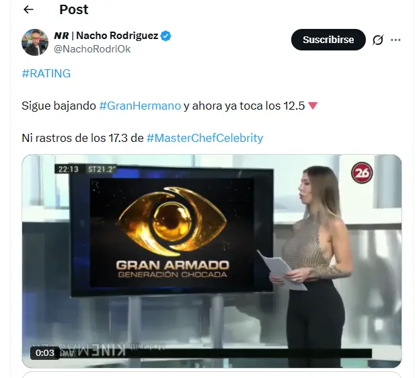Click the GRAN ARMADO caption in the video
The height and width of the screenshot is (378, 419).
click(173, 265)
